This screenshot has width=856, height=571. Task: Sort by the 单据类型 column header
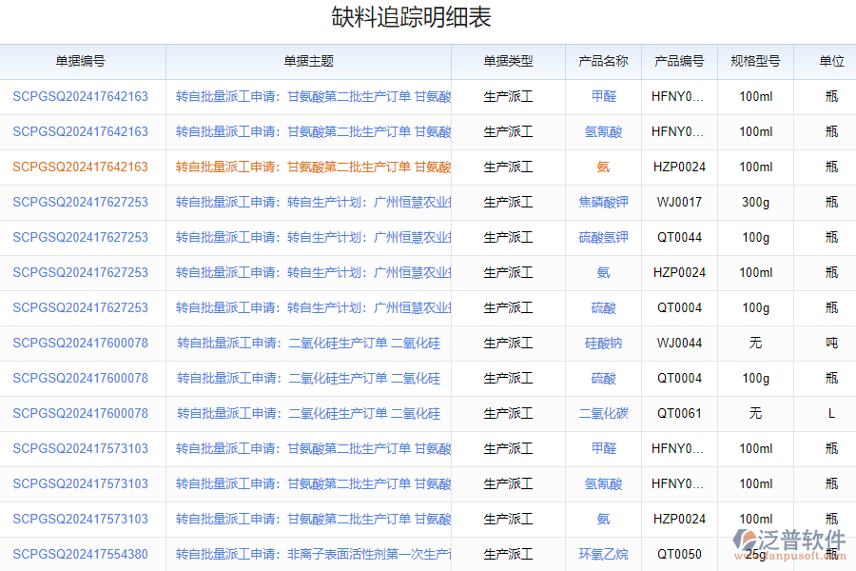(508, 61)
